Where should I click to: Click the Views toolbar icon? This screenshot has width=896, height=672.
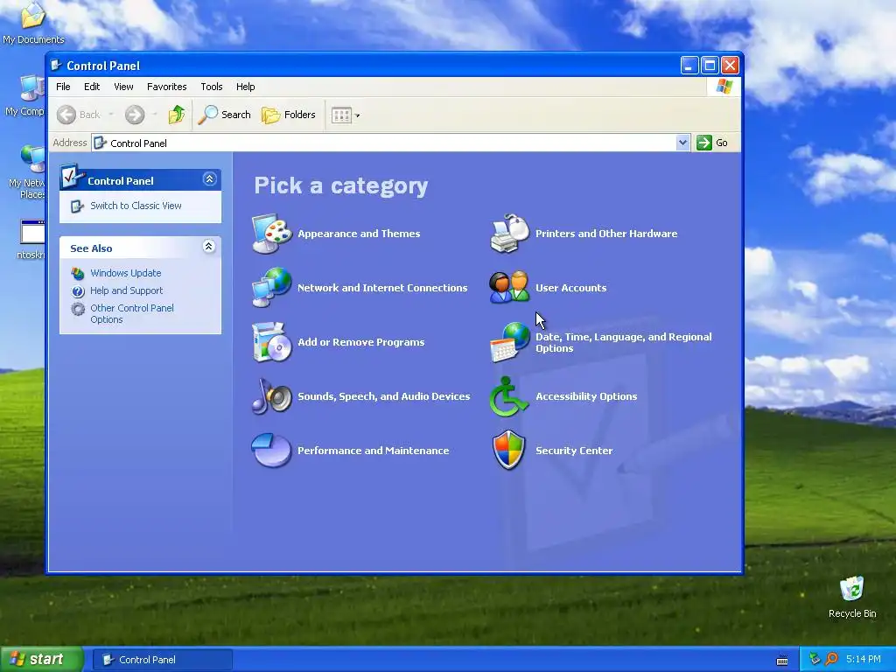point(342,115)
